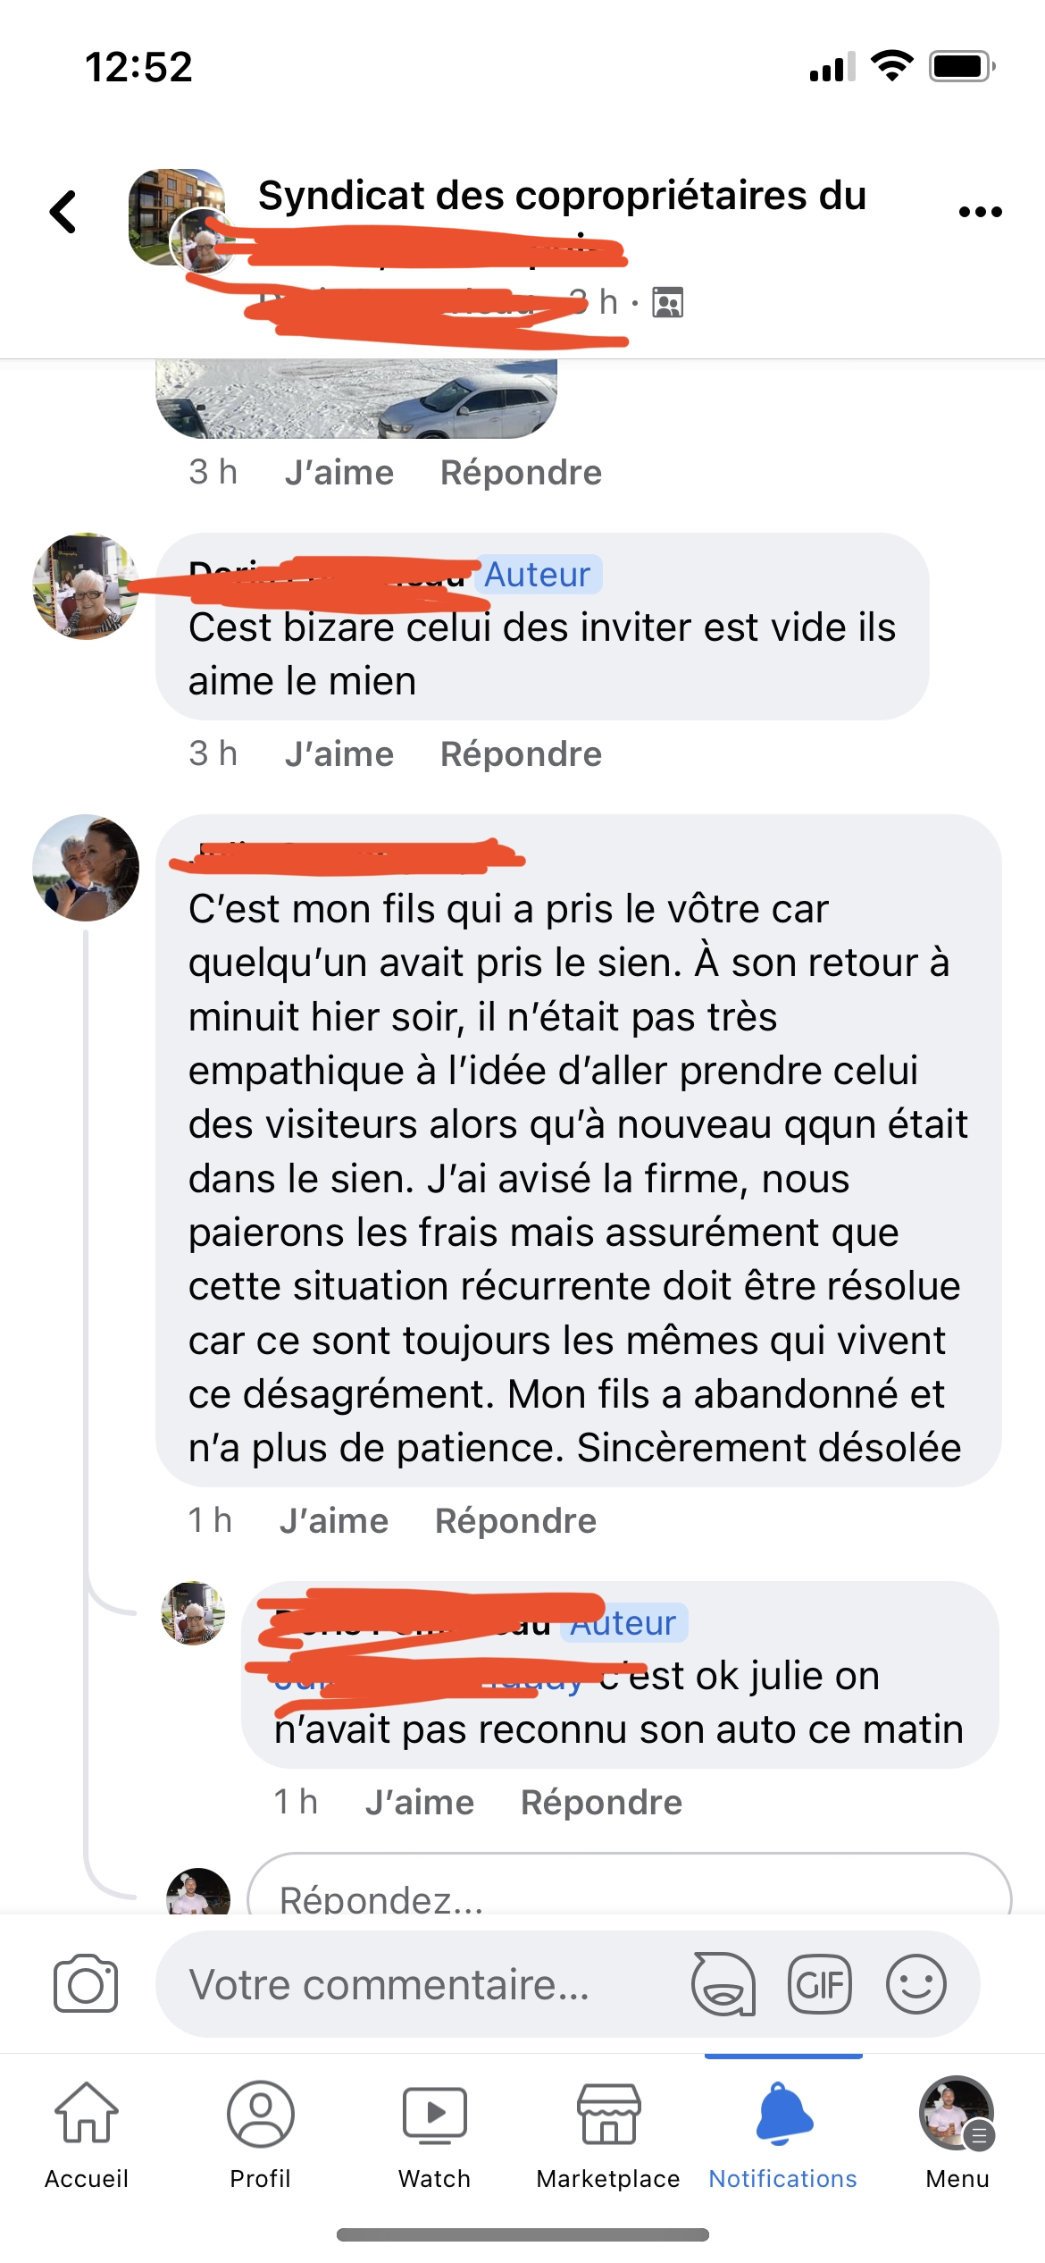The width and height of the screenshot is (1045, 2263).
Task: Open the avatar sticker picker
Action: point(723,1984)
